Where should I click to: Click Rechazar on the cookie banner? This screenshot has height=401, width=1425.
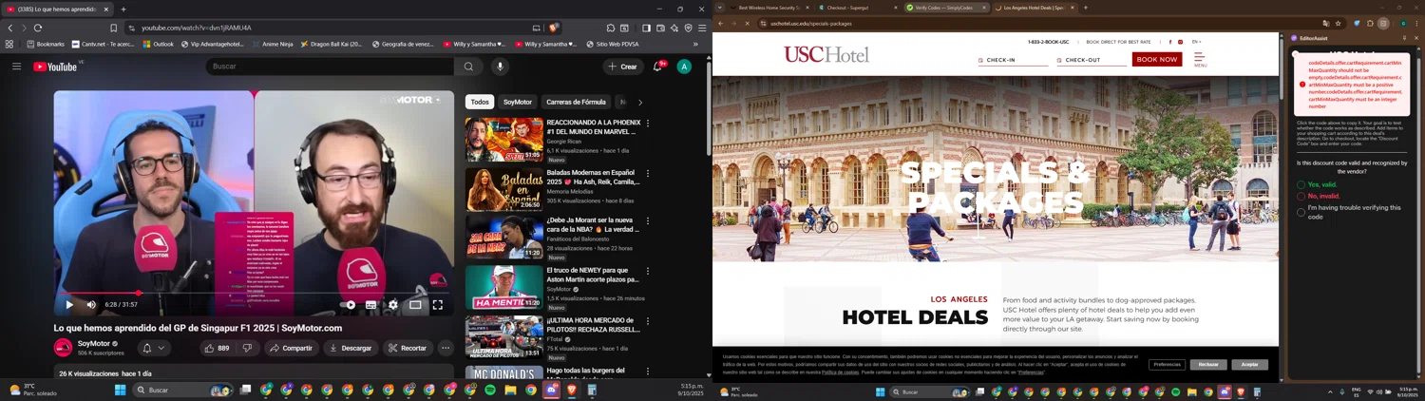pos(1208,364)
